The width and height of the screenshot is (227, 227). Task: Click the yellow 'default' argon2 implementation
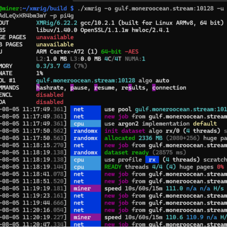tap(205, 124)
